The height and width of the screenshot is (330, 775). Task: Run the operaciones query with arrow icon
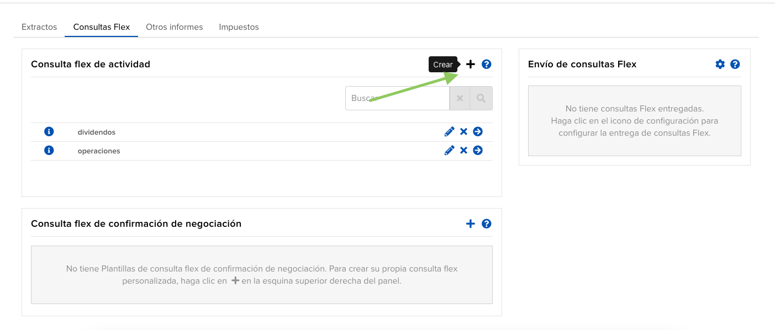click(478, 151)
